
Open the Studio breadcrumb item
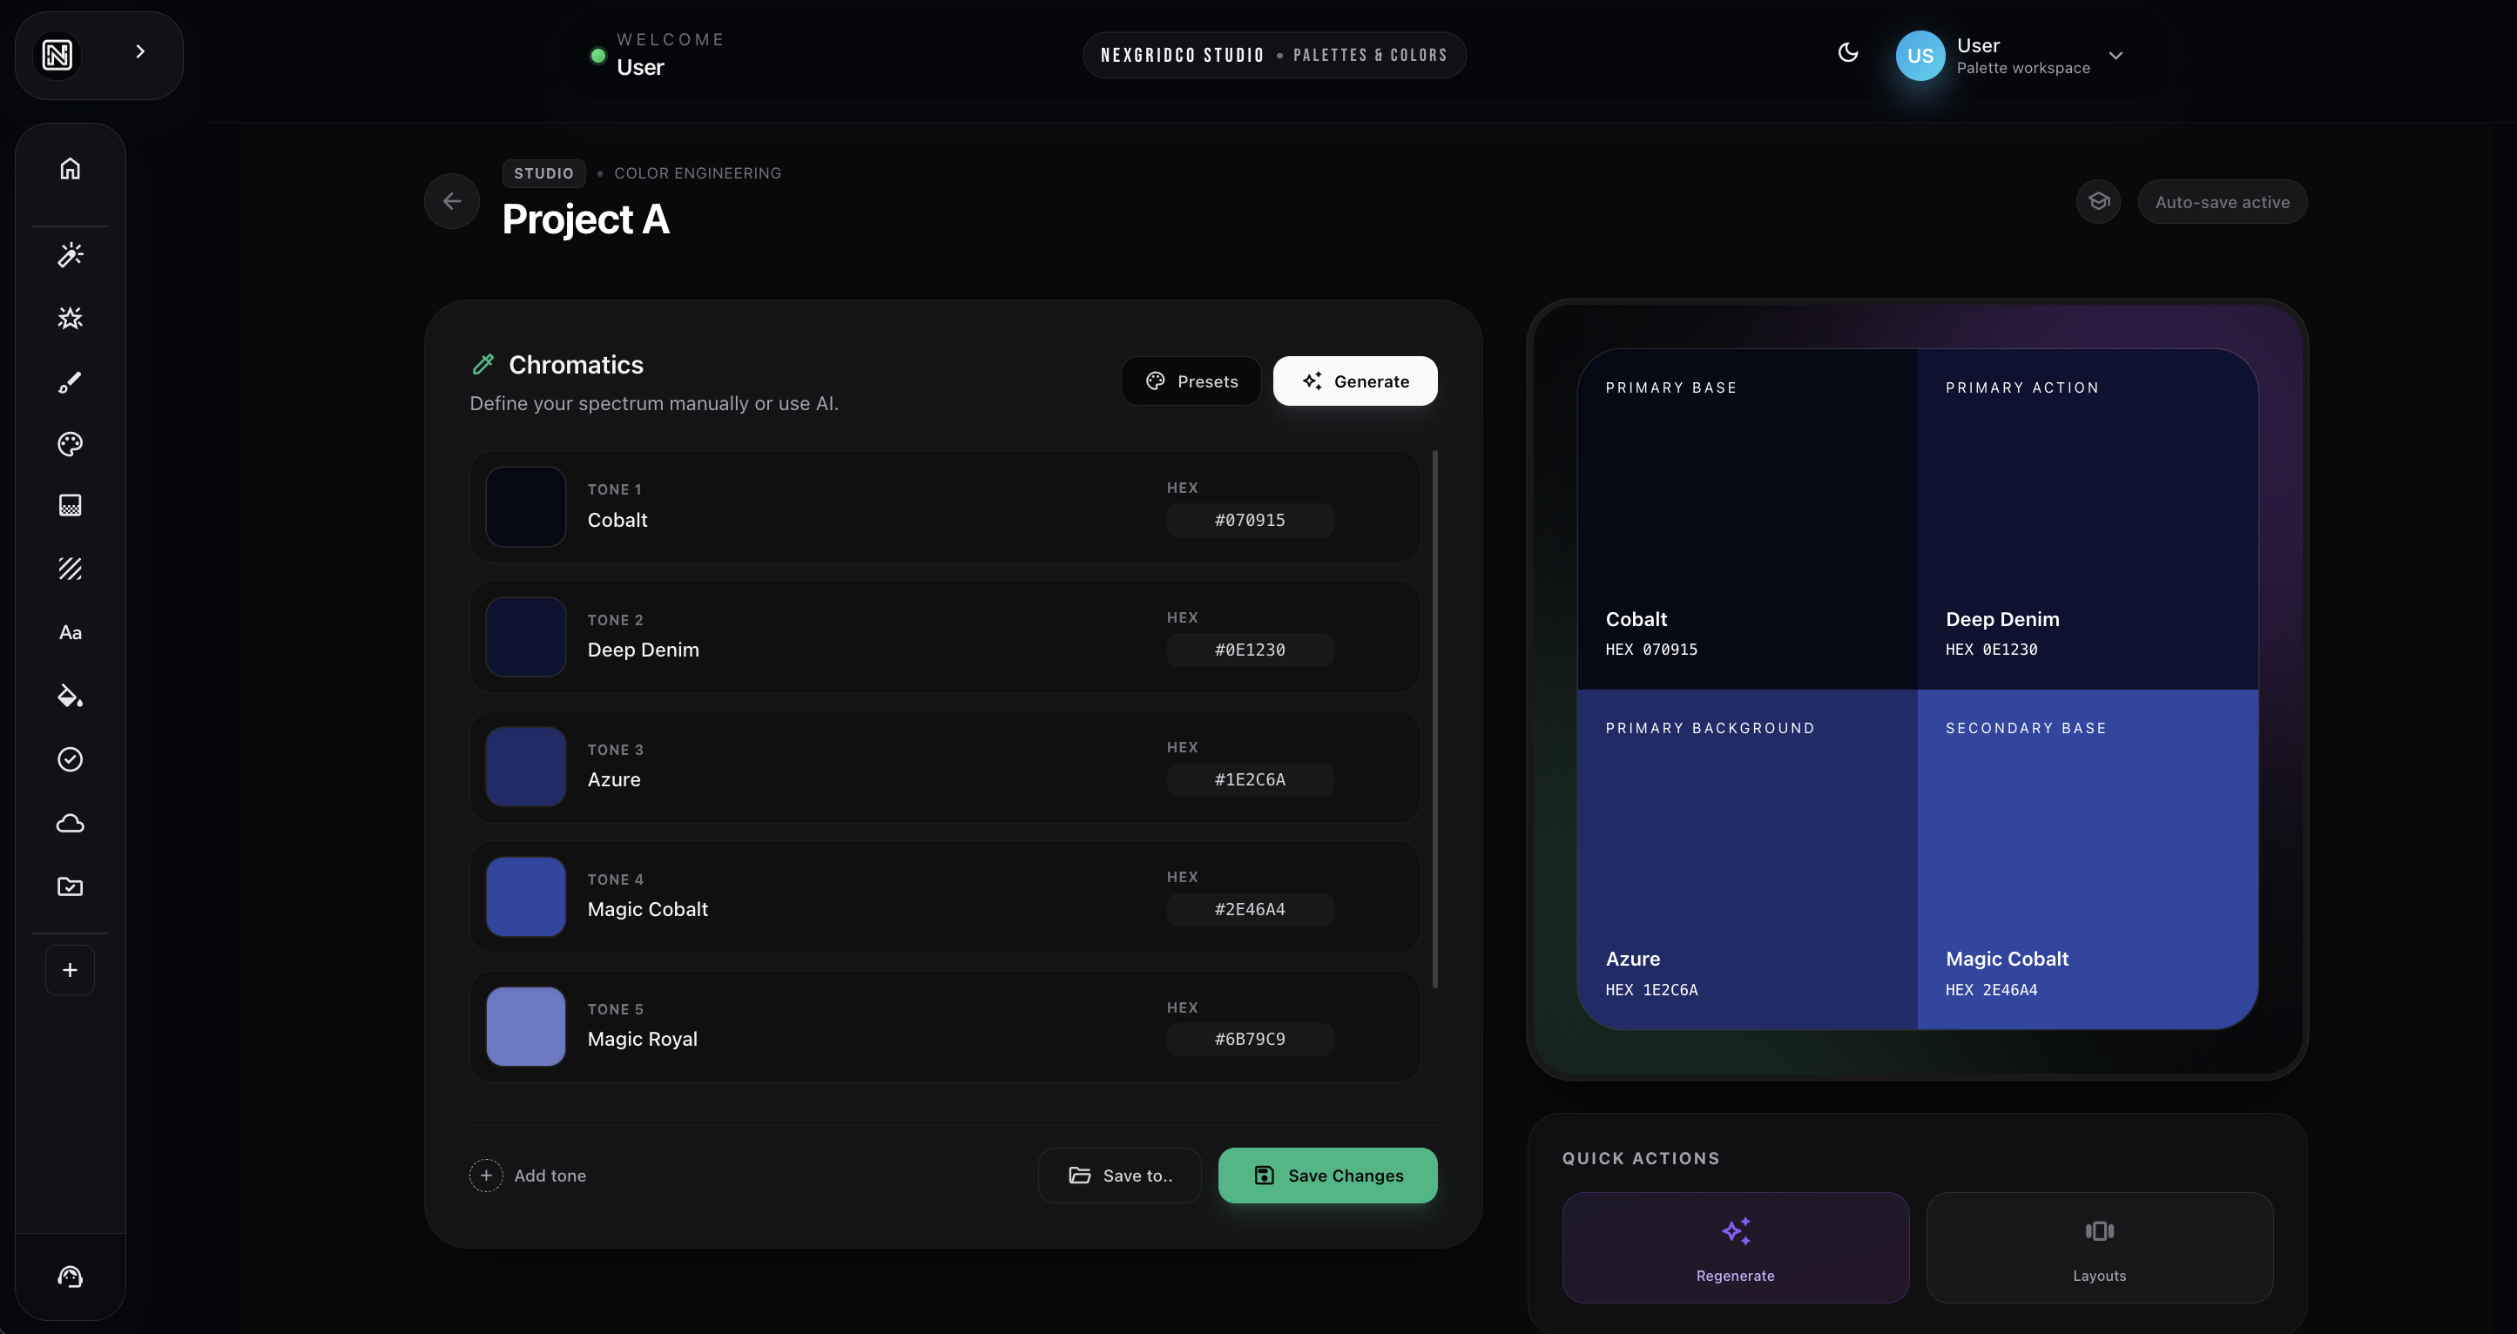543,173
